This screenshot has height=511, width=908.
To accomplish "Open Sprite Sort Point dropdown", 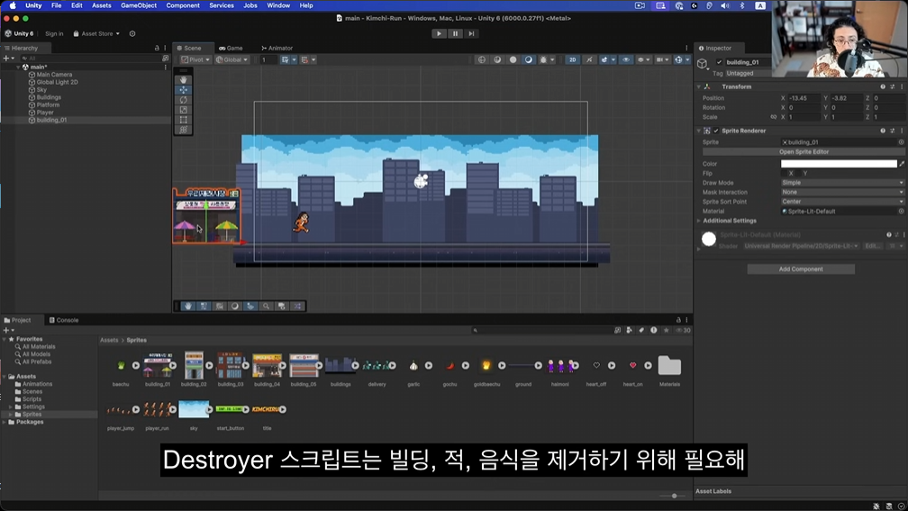I will click(x=842, y=202).
